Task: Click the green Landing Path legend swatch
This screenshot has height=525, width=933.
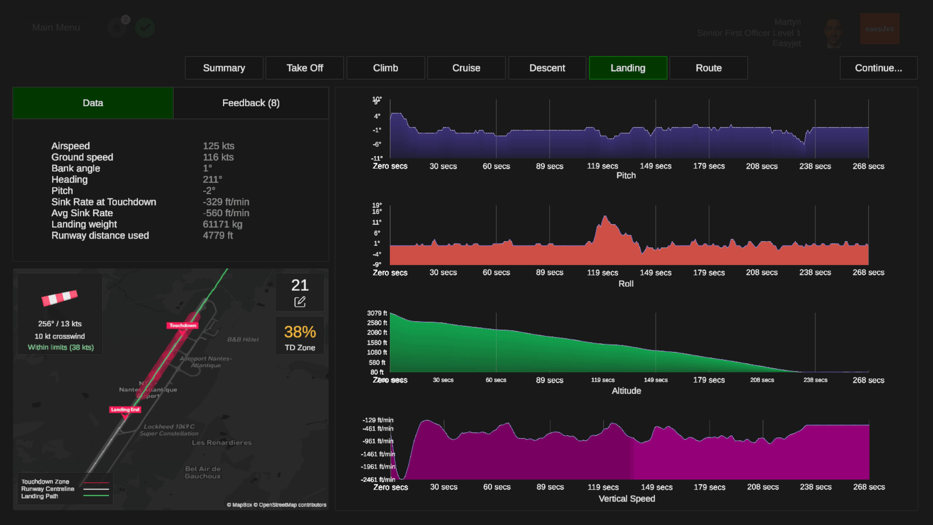Action: tap(96, 496)
